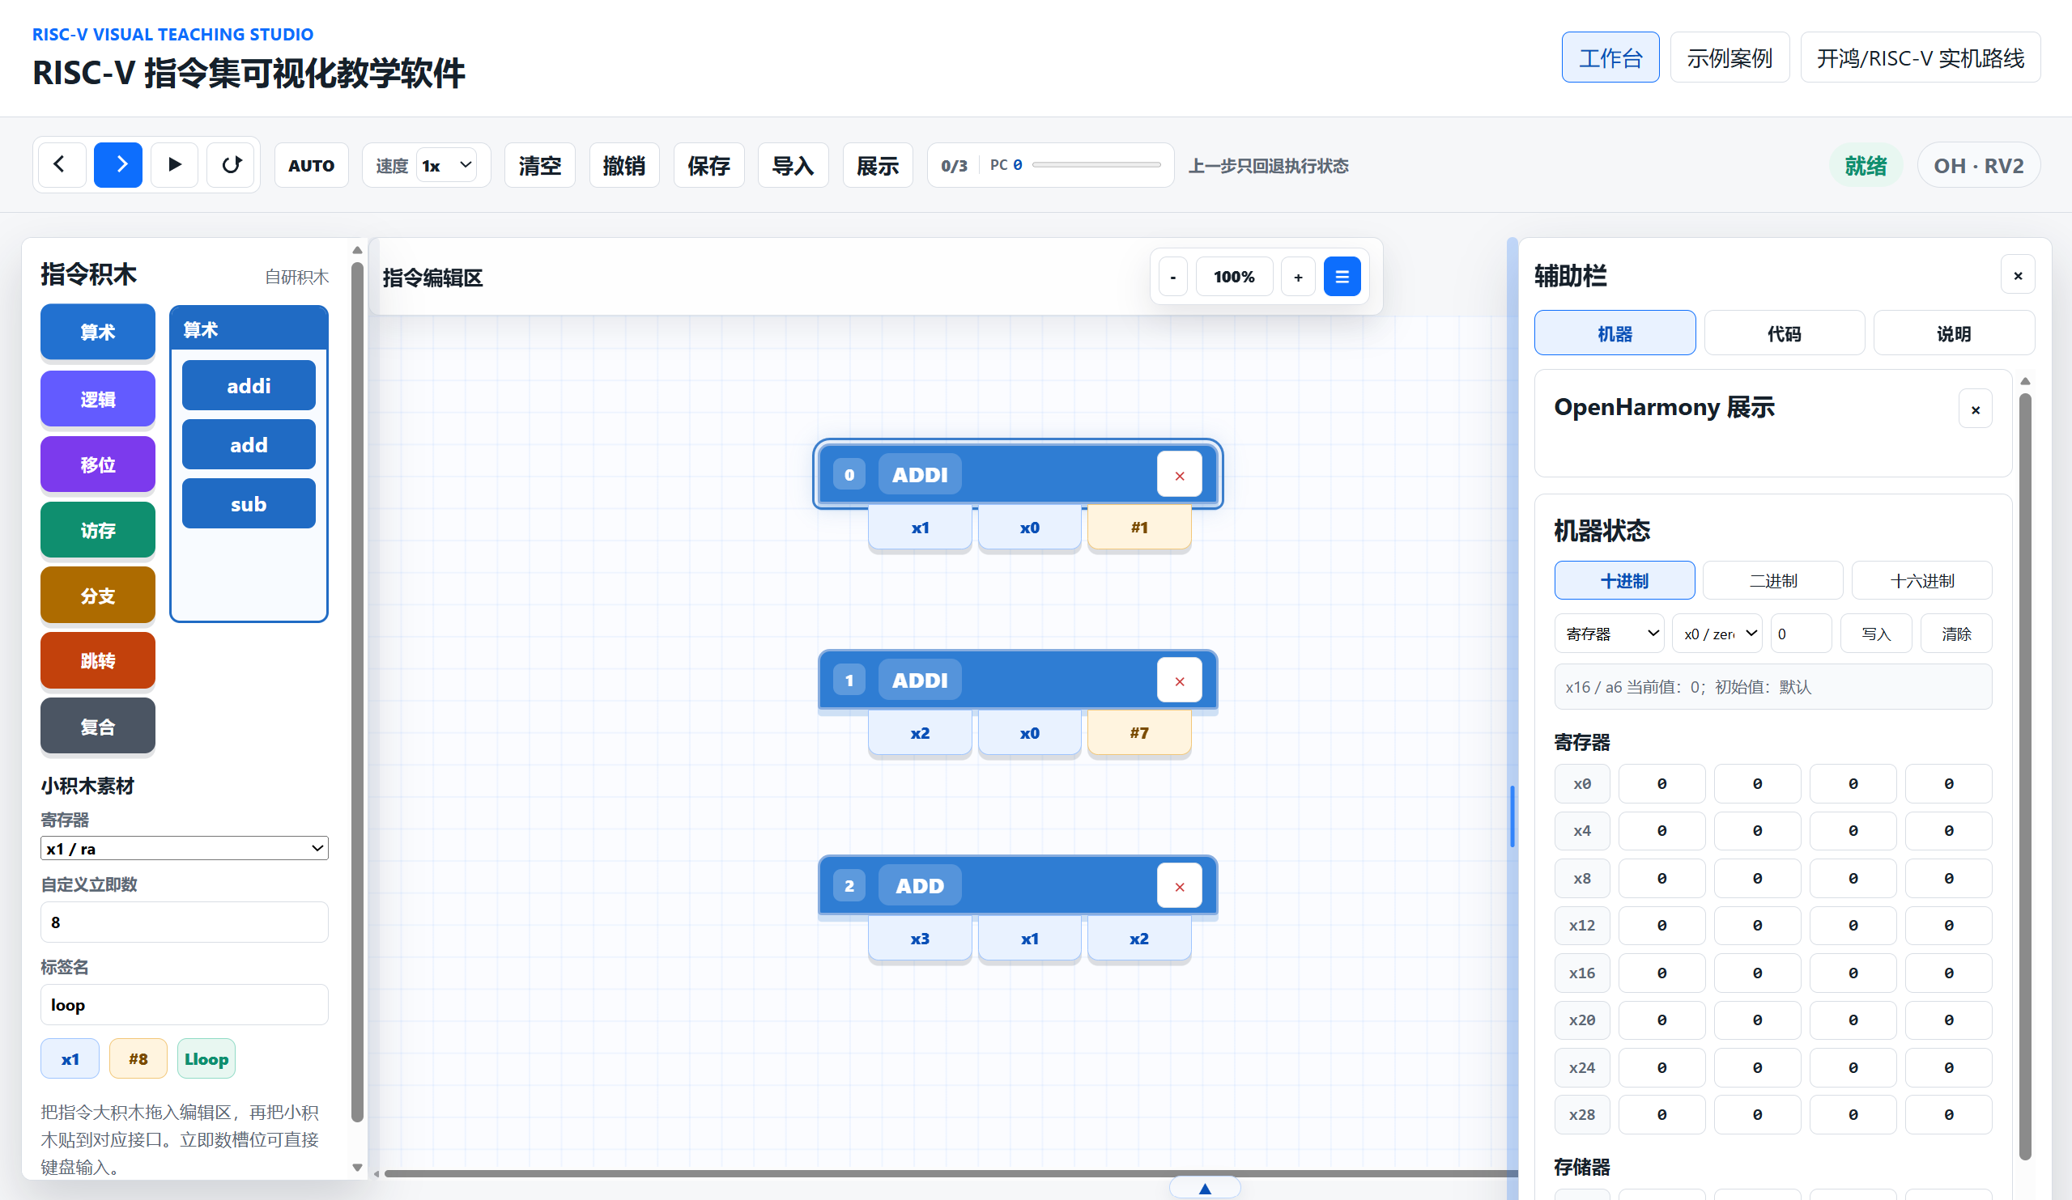This screenshot has width=2072, height=1200.
Task: Switch to 说明 description tab
Action: [x=1954, y=333]
